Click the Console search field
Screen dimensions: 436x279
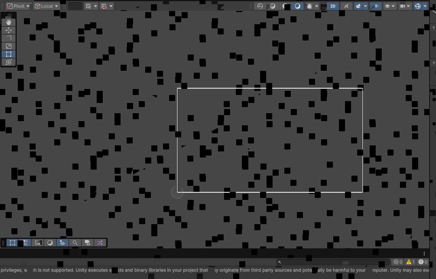334,262
